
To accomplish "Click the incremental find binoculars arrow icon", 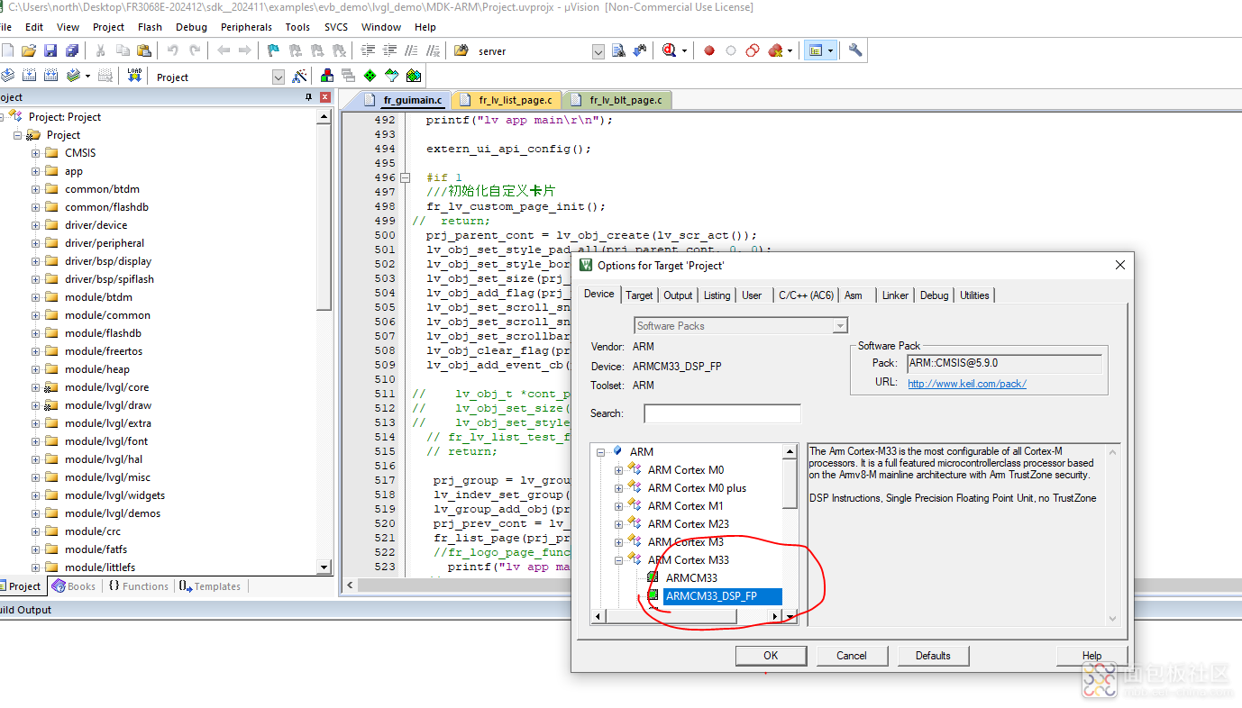I will pyautogui.click(x=639, y=51).
